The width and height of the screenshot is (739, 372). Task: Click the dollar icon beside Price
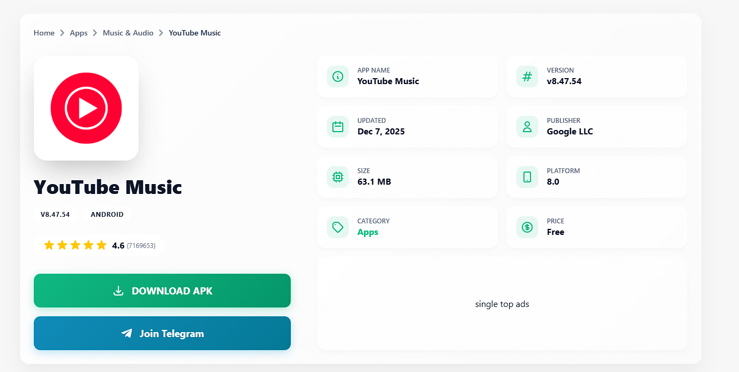(x=527, y=227)
